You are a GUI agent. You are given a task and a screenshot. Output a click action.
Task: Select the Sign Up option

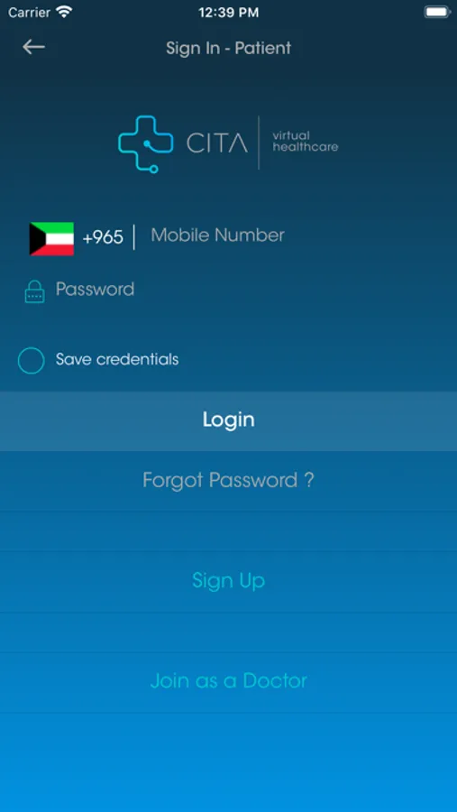point(228,580)
